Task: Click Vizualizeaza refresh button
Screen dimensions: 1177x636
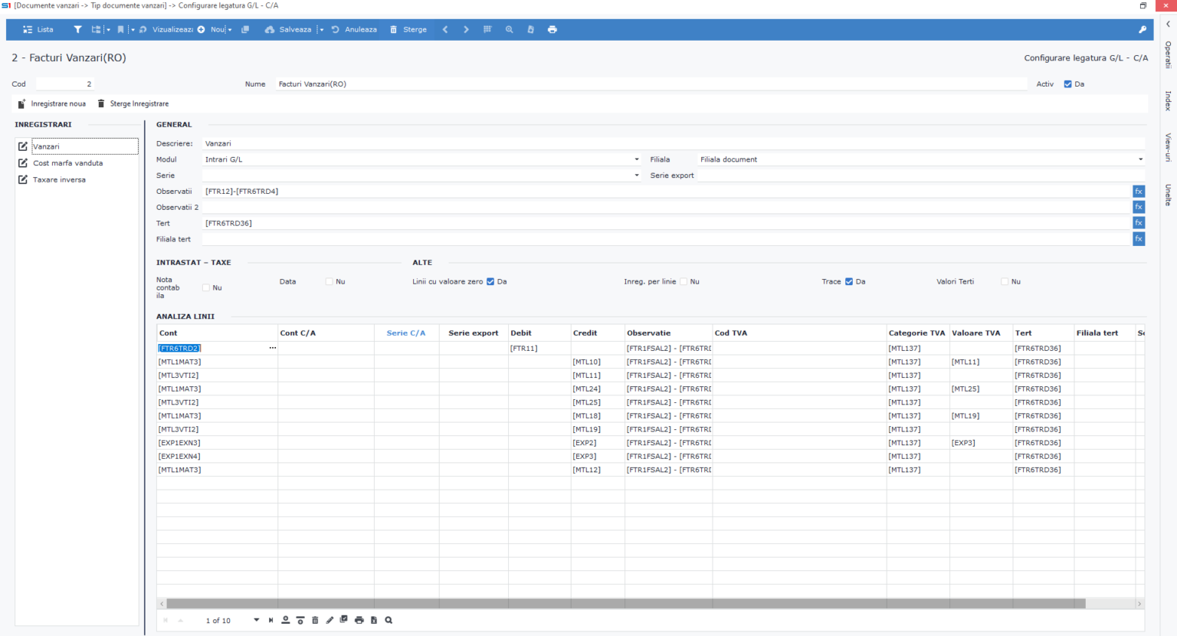Action: pyautogui.click(x=166, y=30)
